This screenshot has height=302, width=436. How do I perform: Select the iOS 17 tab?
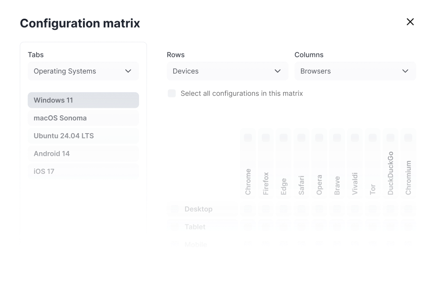pyautogui.click(x=83, y=171)
